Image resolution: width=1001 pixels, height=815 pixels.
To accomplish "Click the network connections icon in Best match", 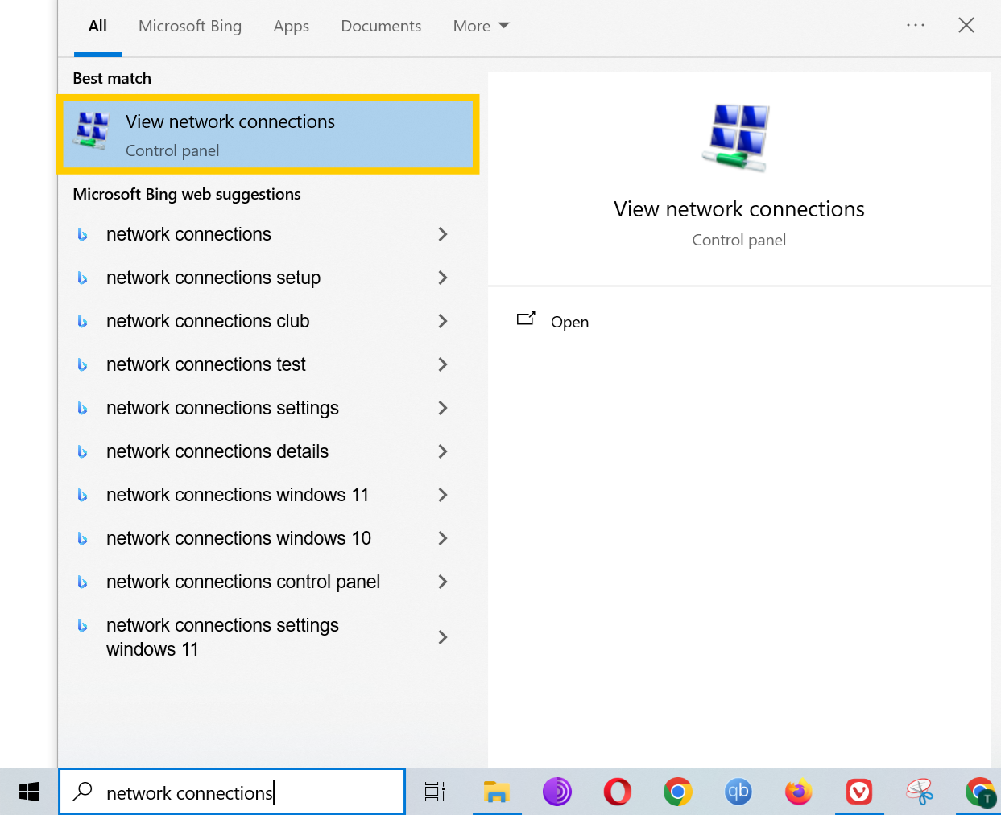I will point(92,131).
